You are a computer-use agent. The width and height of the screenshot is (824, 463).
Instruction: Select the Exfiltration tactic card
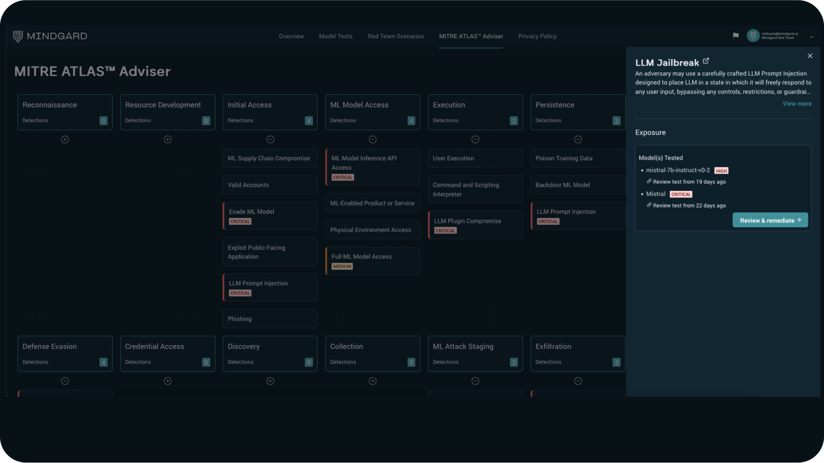[x=578, y=354]
